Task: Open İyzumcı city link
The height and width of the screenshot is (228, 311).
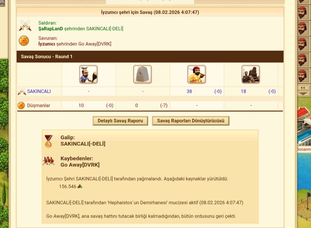Action: (47, 44)
